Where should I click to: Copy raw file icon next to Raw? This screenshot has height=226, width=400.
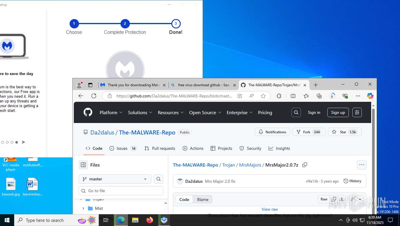point(334,199)
